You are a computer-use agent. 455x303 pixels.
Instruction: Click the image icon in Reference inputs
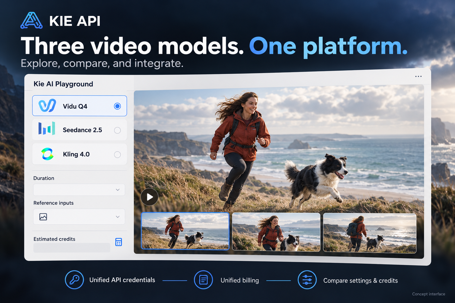tap(43, 217)
